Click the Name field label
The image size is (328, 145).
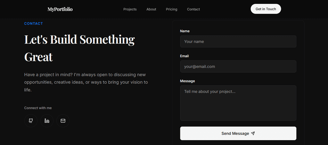(x=185, y=31)
